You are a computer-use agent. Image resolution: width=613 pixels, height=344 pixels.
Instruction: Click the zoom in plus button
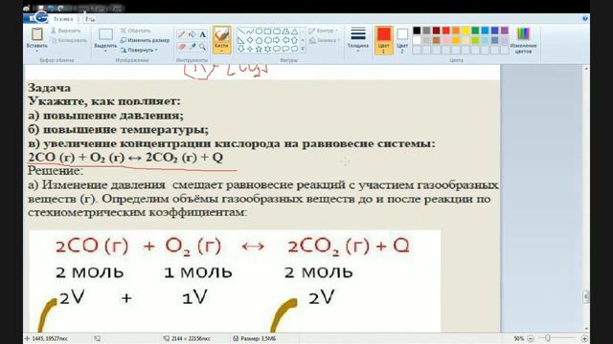[584, 338]
